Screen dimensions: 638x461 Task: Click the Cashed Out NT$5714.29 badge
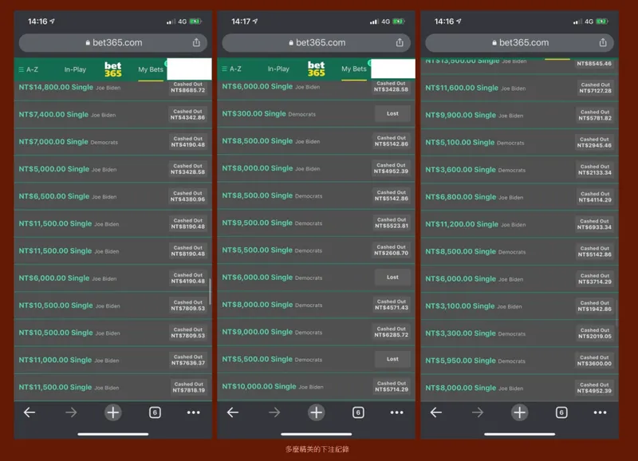click(x=392, y=387)
